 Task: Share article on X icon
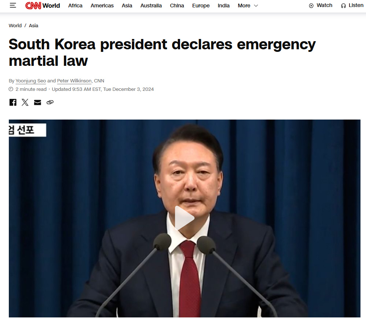(x=25, y=102)
